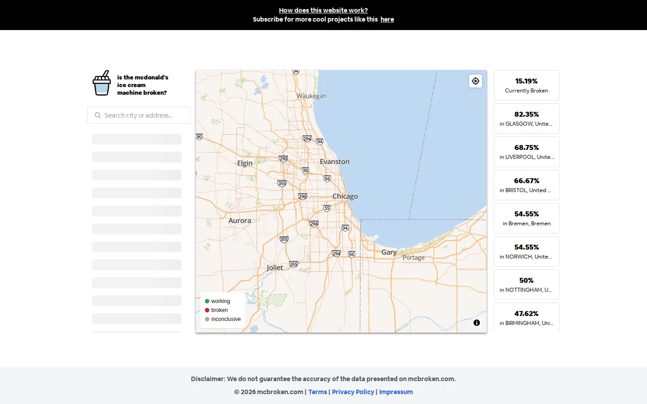
Task: Click the Elgin label on the map
Action: tap(245, 163)
